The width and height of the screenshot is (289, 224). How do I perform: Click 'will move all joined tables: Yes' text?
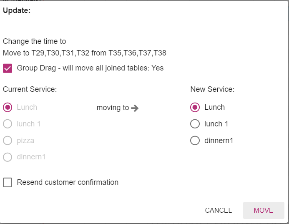click(x=113, y=68)
